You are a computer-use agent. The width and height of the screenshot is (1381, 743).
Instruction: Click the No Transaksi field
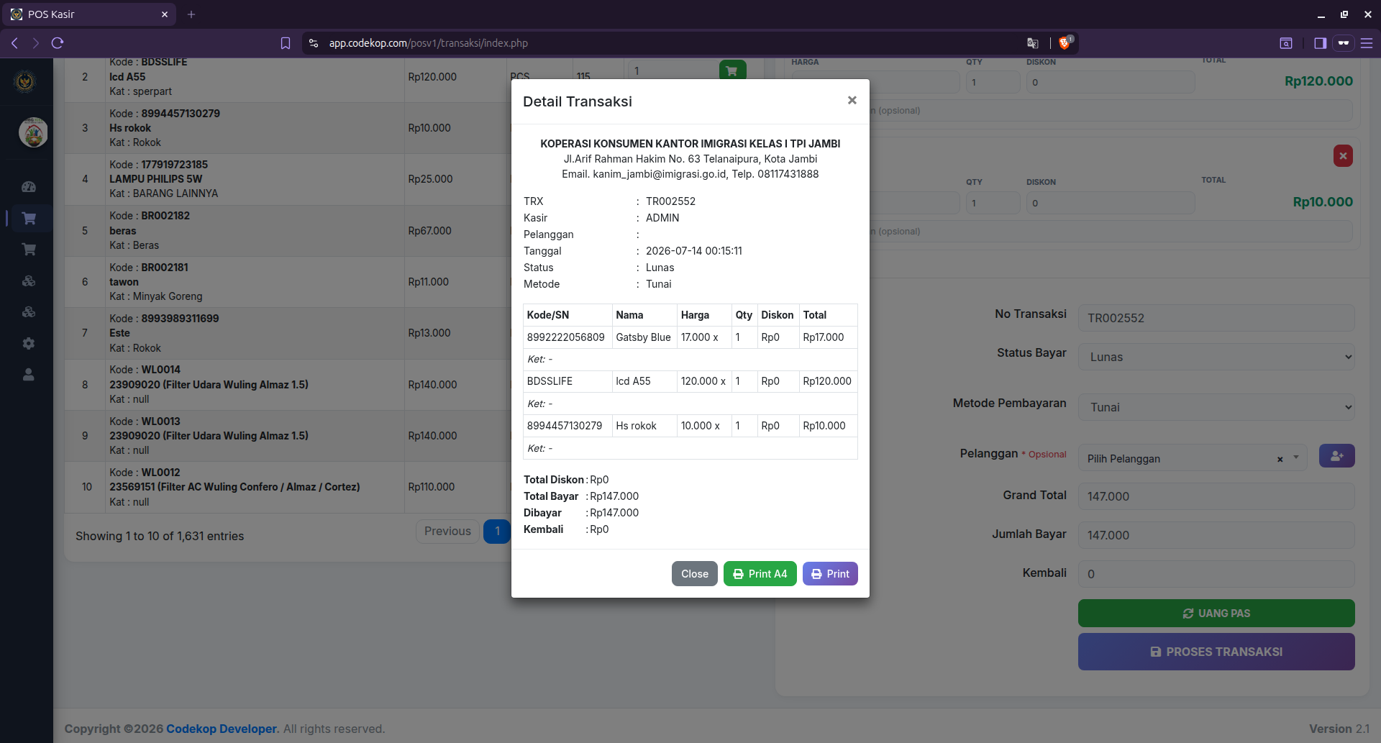tap(1216, 318)
